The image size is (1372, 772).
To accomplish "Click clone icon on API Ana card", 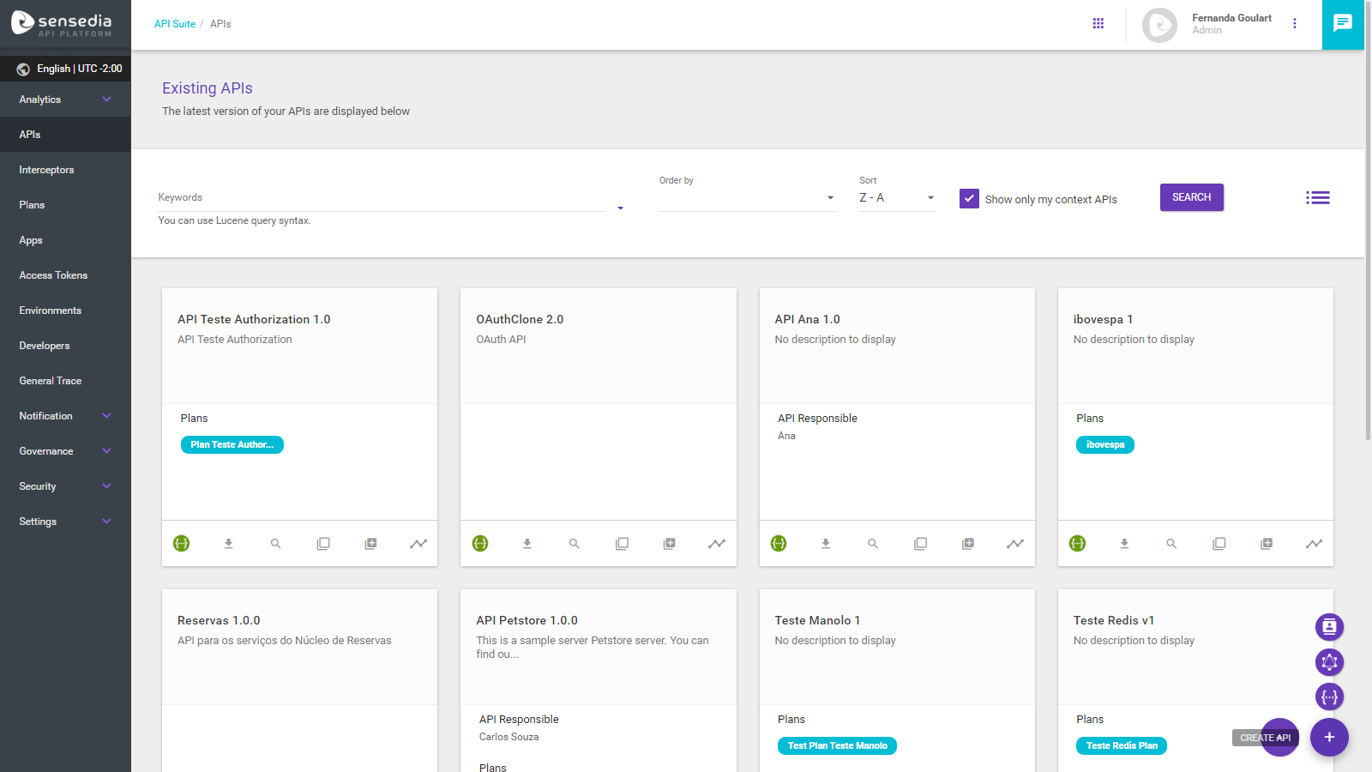I will point(920,544).
